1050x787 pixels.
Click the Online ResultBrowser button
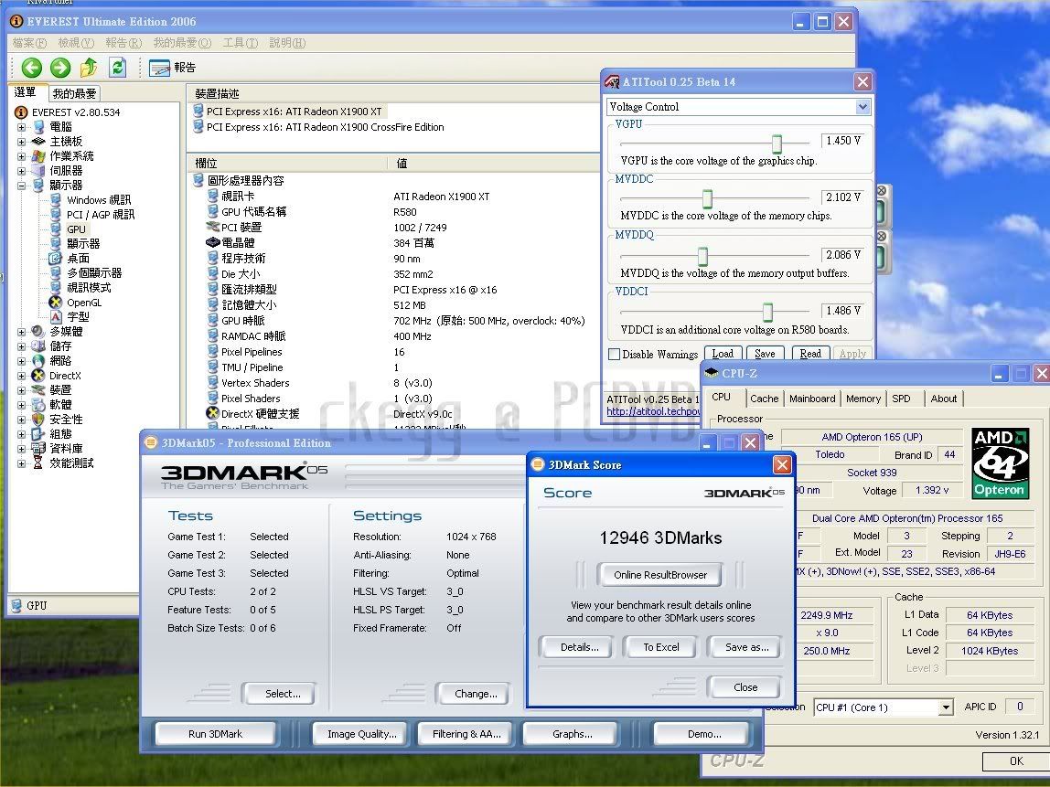tap(659, 575)
